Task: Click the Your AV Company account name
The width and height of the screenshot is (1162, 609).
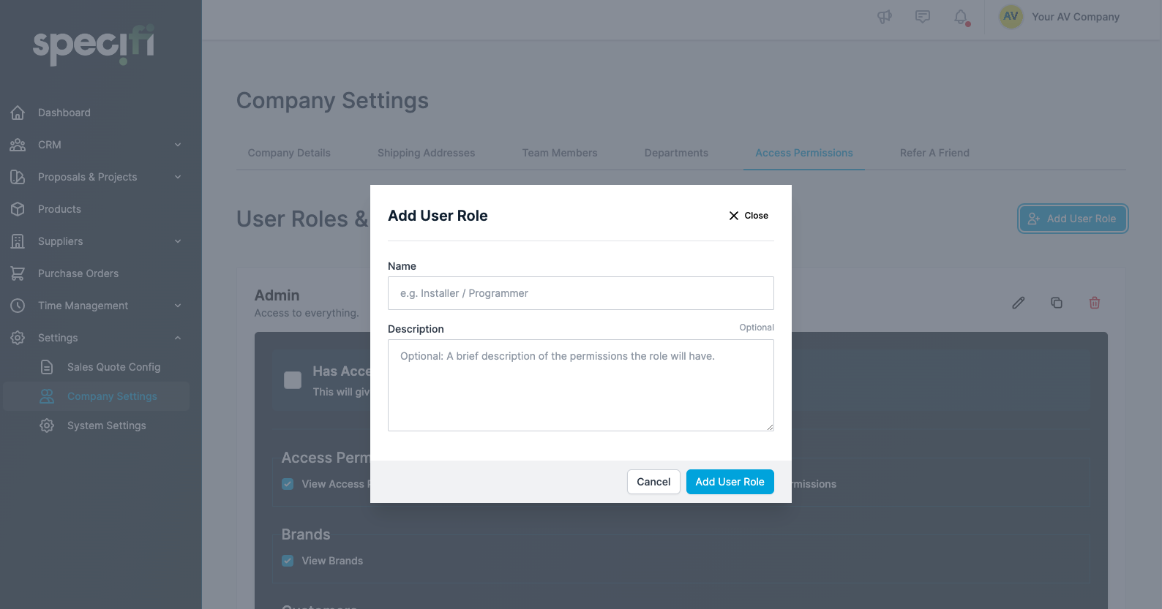Action: pos(1076,17)
